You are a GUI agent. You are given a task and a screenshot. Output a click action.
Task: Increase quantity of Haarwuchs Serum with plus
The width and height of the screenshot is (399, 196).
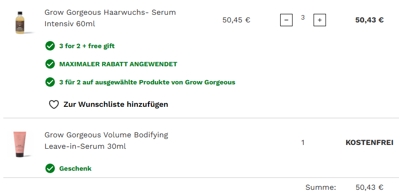tap(320, 20)
